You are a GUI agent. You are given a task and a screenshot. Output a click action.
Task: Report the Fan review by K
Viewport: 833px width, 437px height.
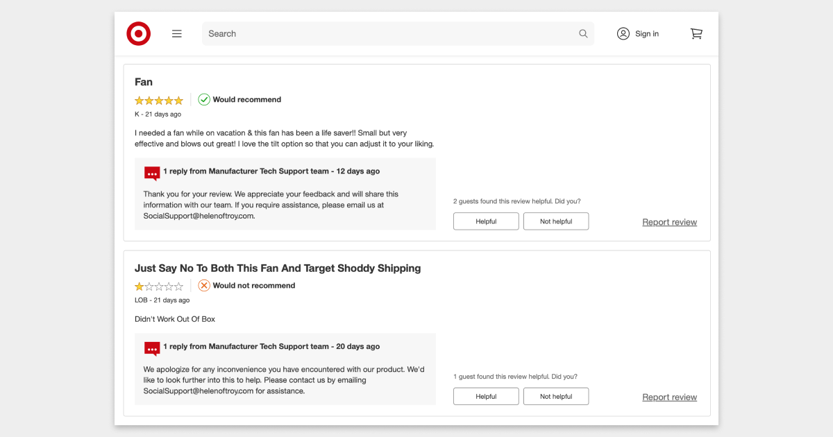[669, 222]
